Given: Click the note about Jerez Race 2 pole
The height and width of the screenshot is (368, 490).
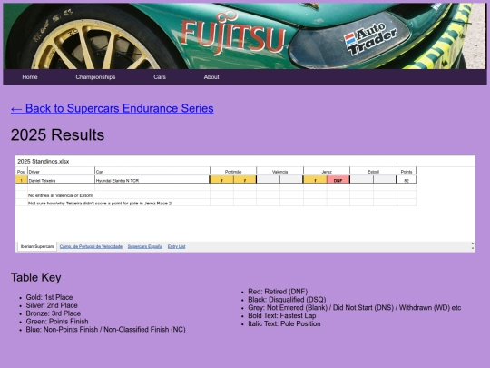Looking at the screenshot, I should click(100, 204).
